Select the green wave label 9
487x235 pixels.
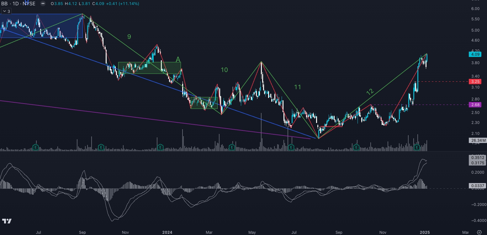pyautogui.click(x=129, y=37)
